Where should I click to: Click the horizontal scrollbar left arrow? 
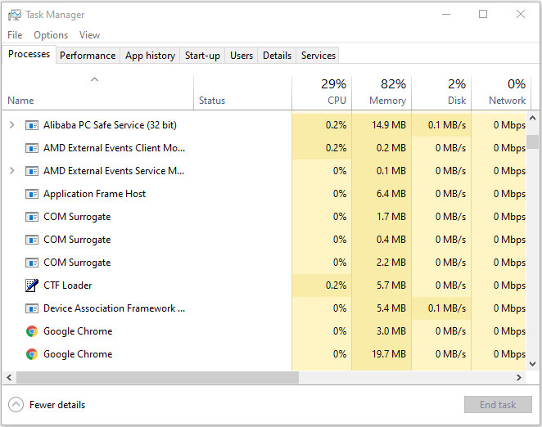point(9,378)
